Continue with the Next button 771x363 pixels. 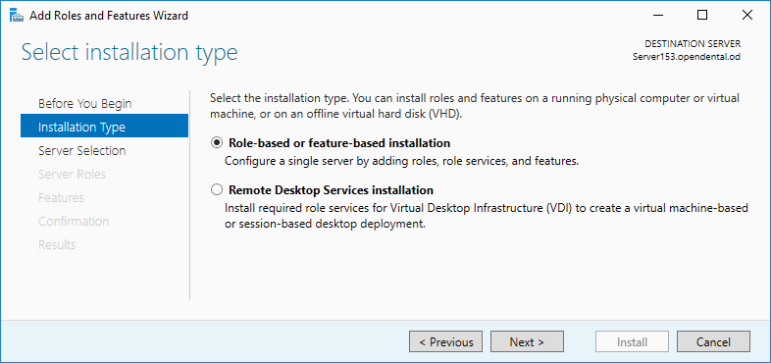527,341
